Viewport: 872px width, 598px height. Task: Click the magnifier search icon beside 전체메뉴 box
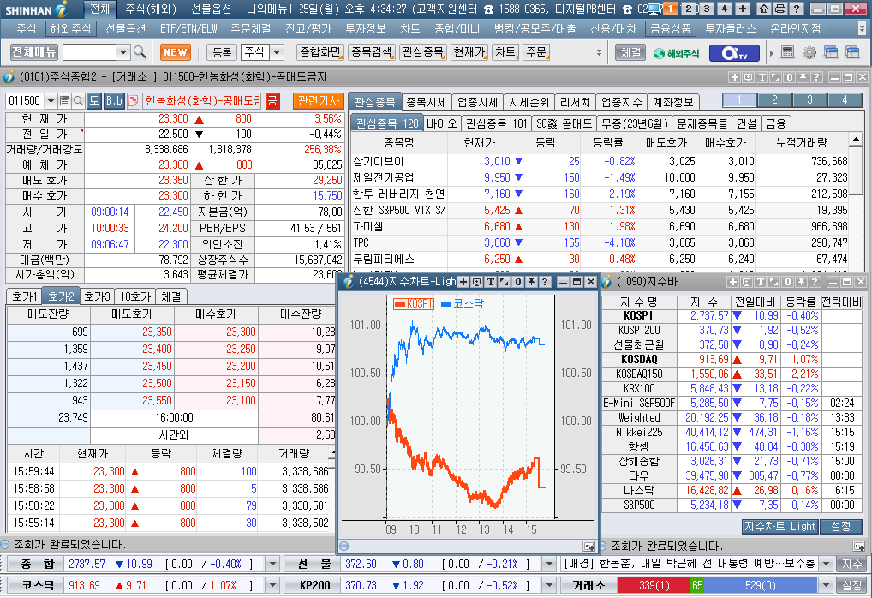[x=140, y=52]
